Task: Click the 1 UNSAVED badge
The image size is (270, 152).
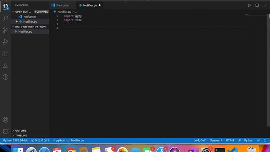Action: pyautogui.click(x=41, y=12)
